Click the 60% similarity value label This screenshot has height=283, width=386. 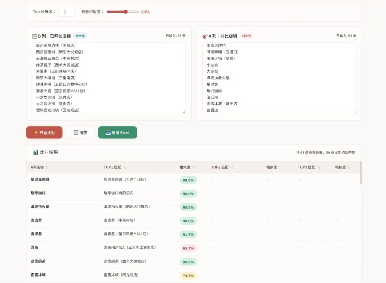click(145, 12)
